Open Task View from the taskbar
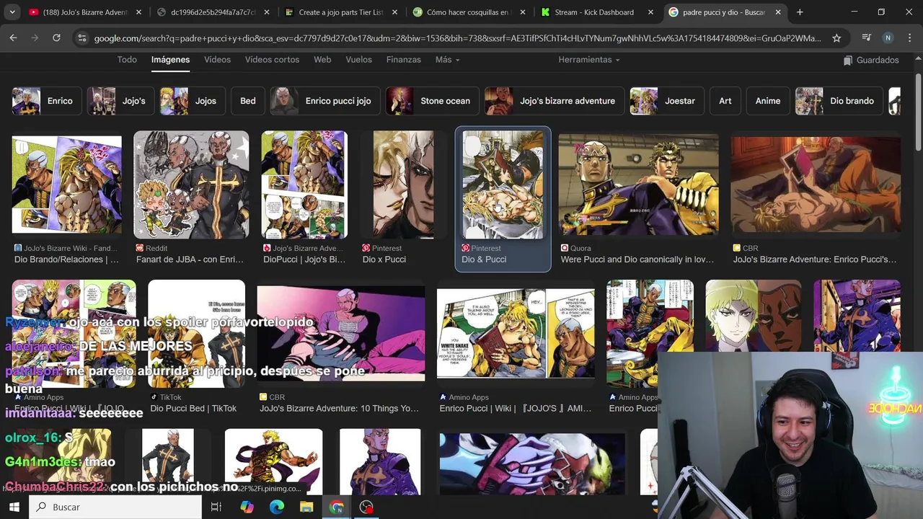The height and width of the screenshot is (519, 923). [x=216, y=507]
